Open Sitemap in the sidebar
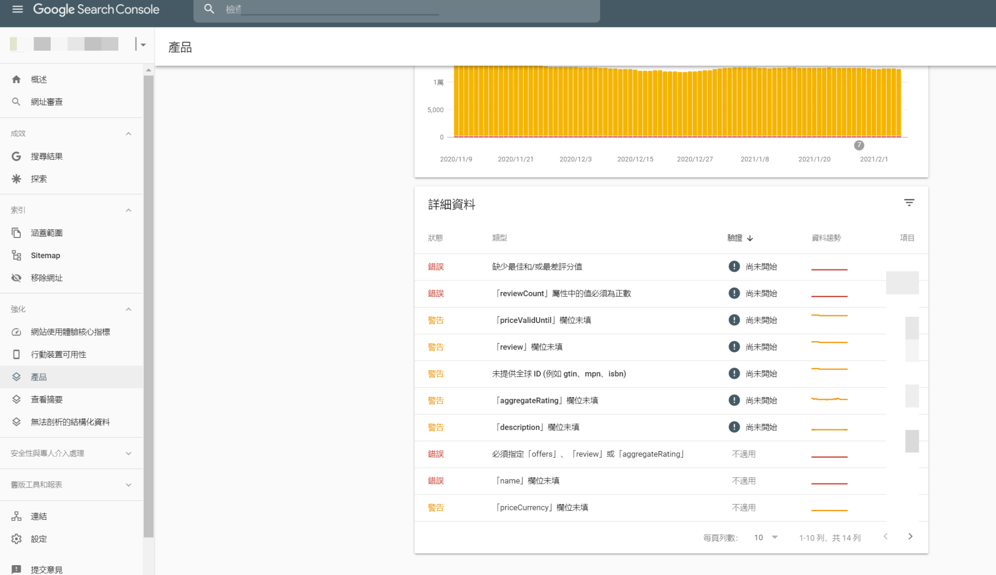This screenshot has width=996, height=575. [x=45, y=255]
